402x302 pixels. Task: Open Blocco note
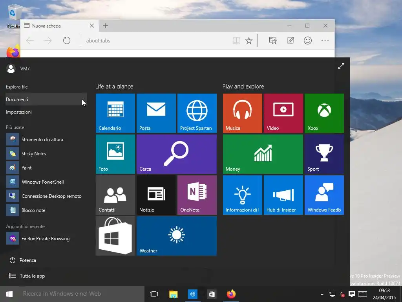[x=46, y=210]
